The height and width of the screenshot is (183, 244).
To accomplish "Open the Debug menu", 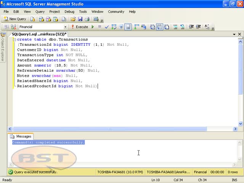I will (69, 12).
